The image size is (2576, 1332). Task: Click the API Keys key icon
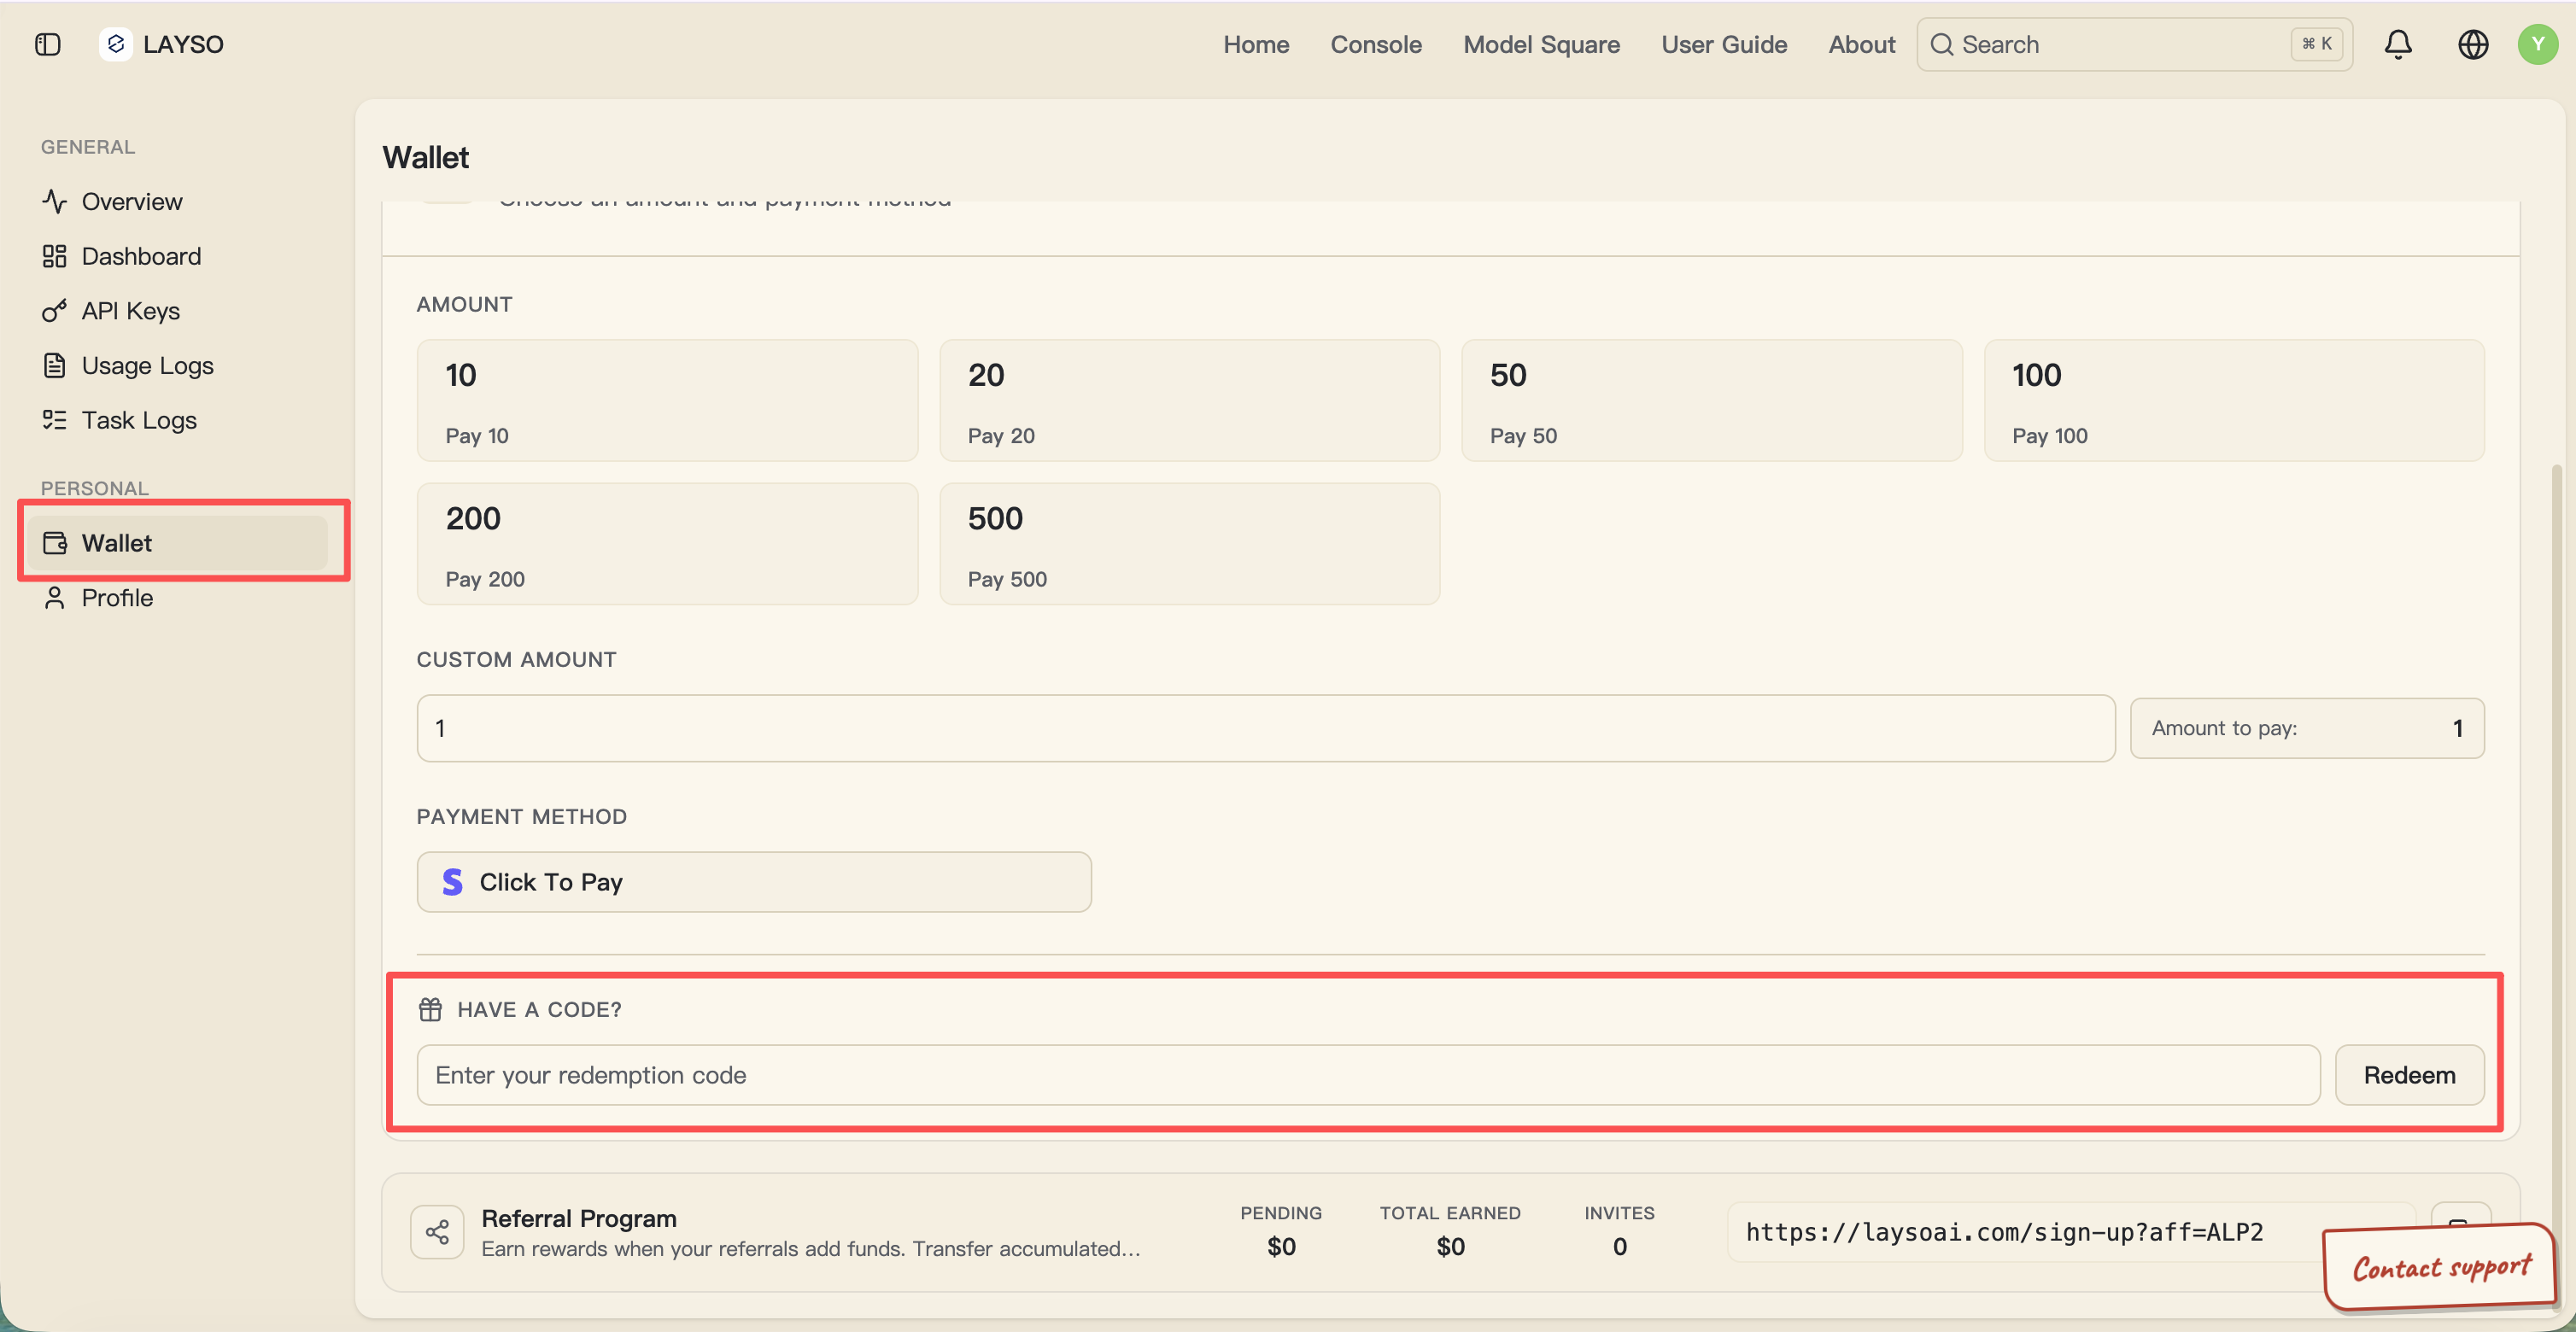pos(54,311)
